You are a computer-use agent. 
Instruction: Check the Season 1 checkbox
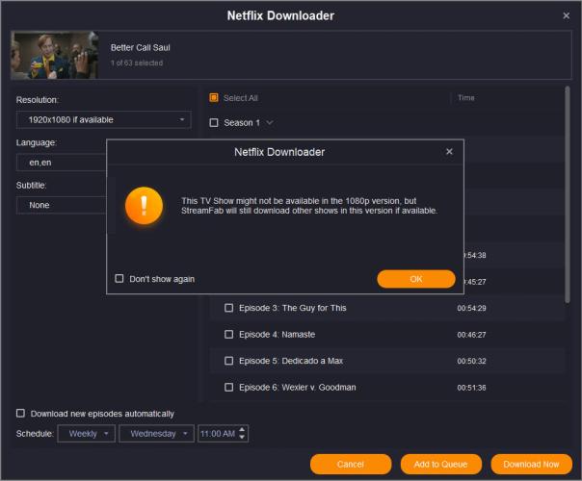[x=214, y=122]
